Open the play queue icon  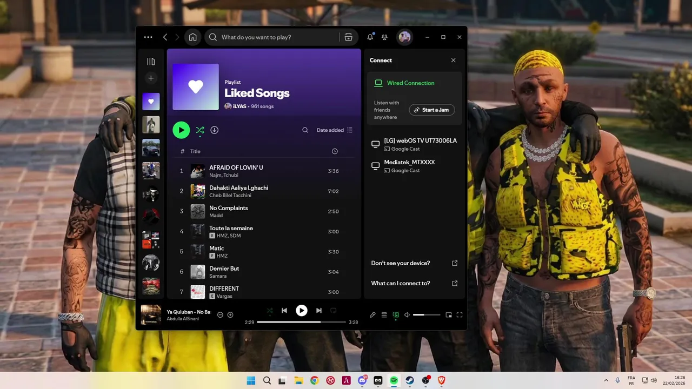[x=384, y=315]
